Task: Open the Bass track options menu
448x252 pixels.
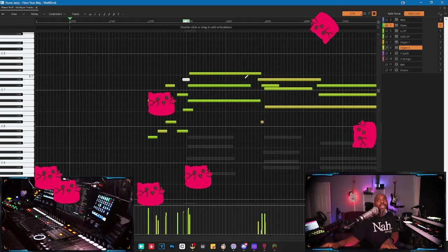Action: click(440, 20)
